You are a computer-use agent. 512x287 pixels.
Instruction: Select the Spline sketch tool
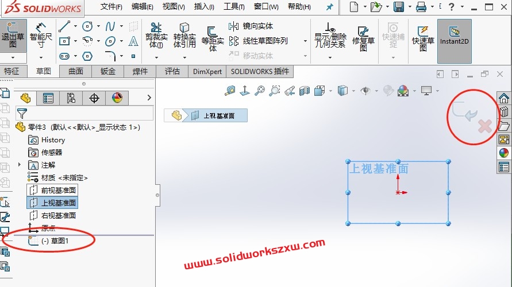pos(110,26)
